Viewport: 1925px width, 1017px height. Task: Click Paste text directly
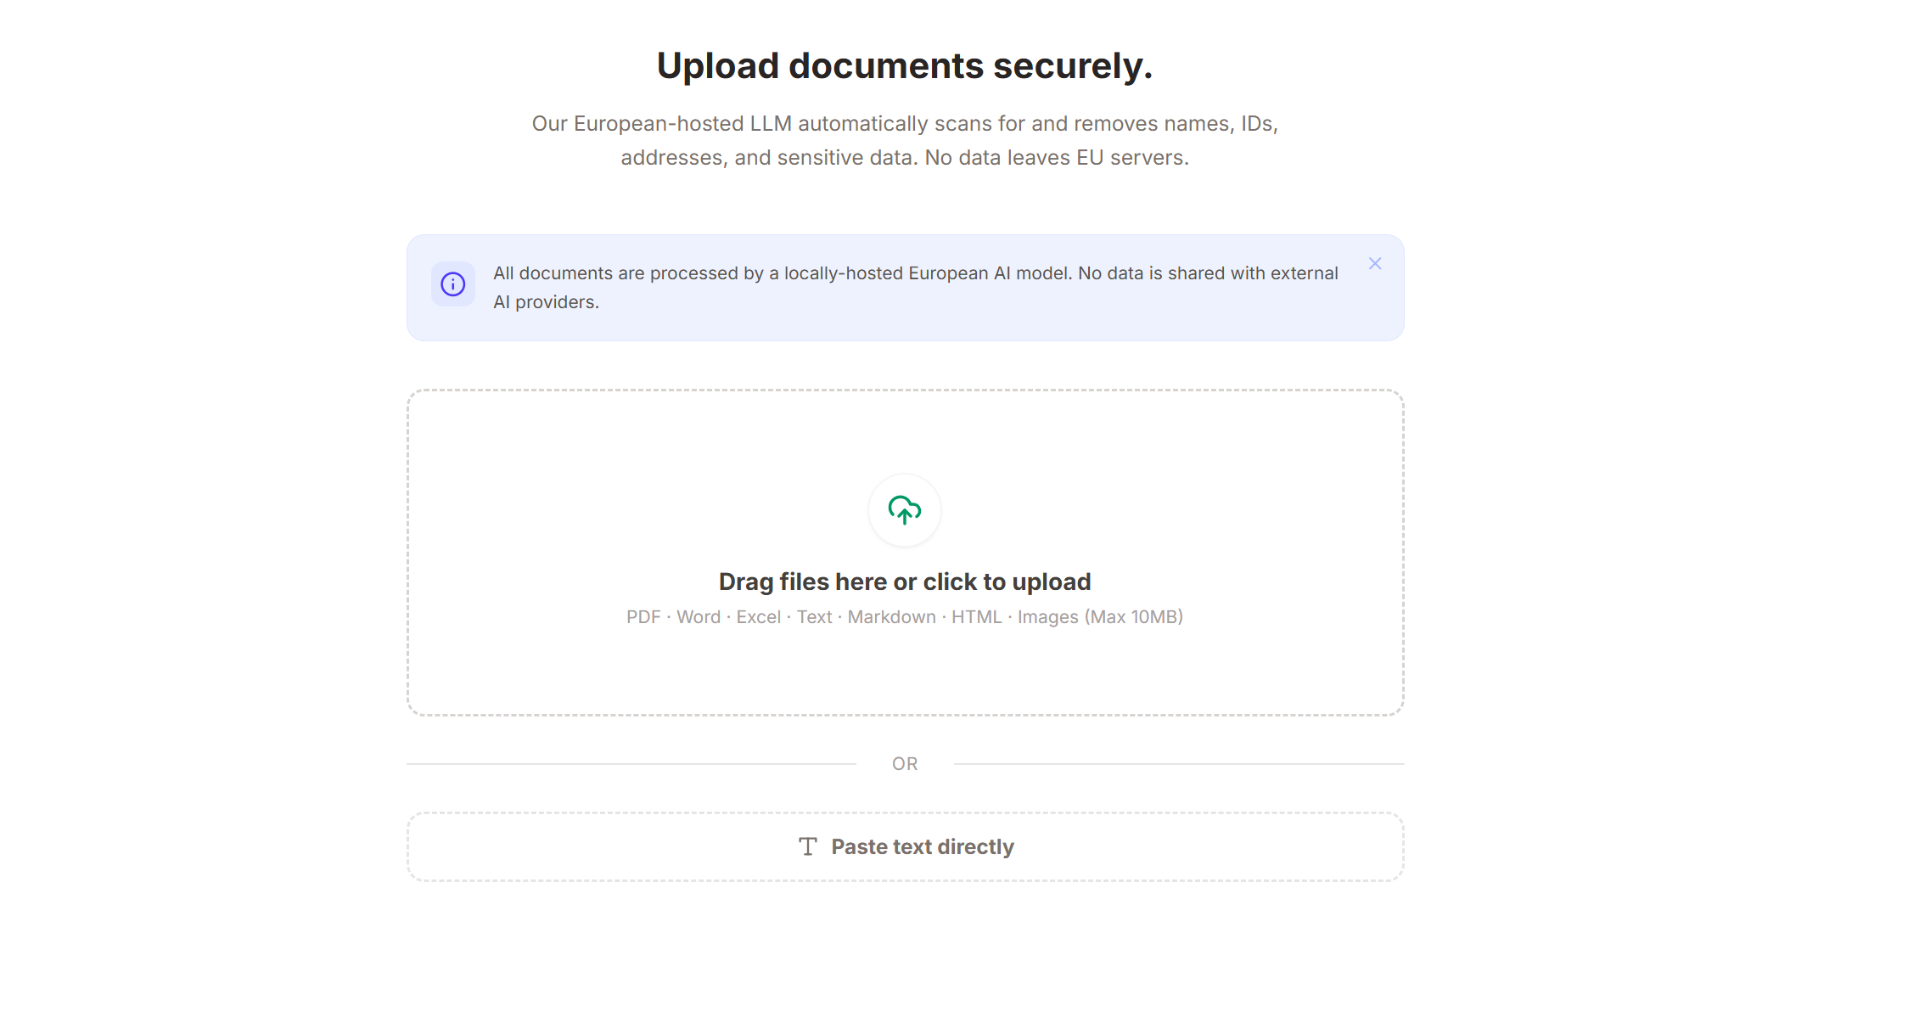[x=922, y=846]
